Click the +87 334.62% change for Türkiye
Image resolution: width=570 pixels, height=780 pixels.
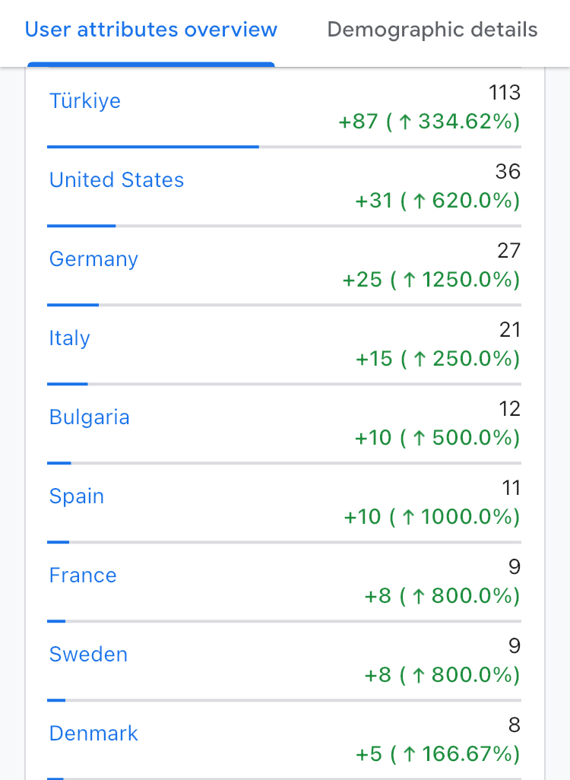(429, 122)
